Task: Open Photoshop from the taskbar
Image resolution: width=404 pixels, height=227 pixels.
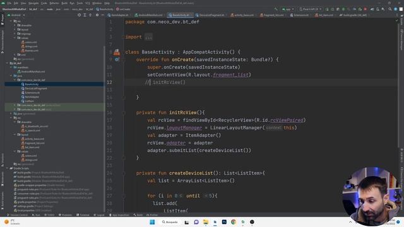Action: 224,222
